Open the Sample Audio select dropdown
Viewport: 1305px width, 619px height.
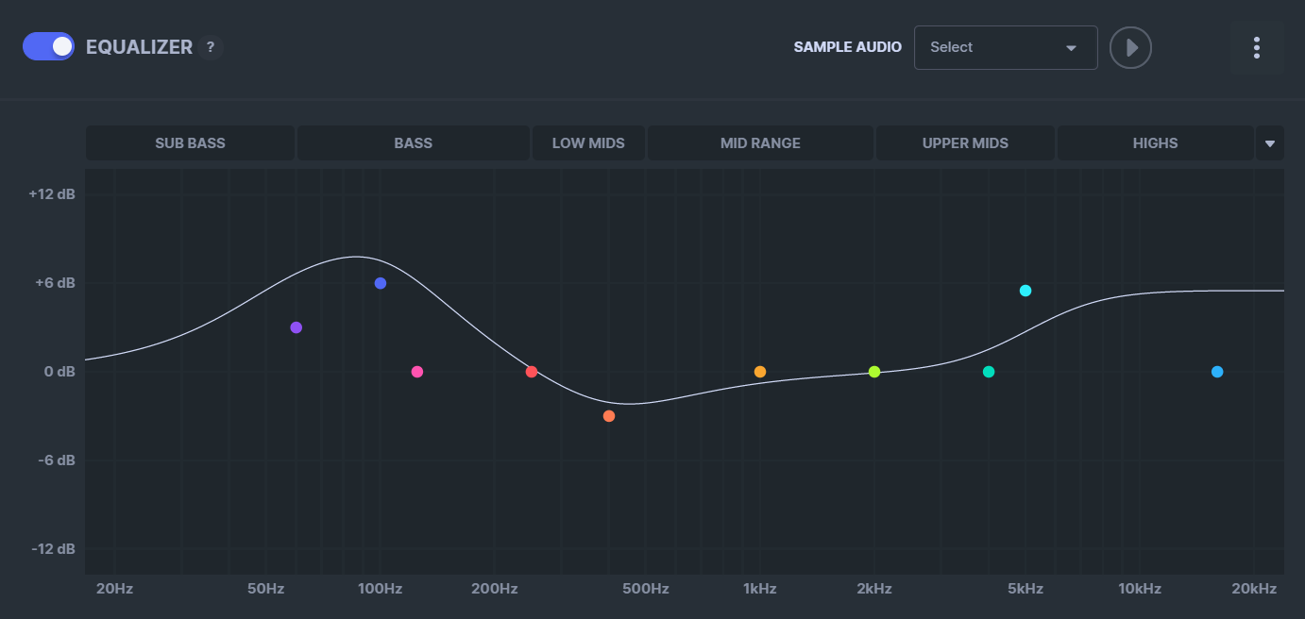point(1006,47)
